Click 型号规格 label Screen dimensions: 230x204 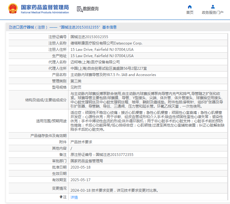point(59,87)
